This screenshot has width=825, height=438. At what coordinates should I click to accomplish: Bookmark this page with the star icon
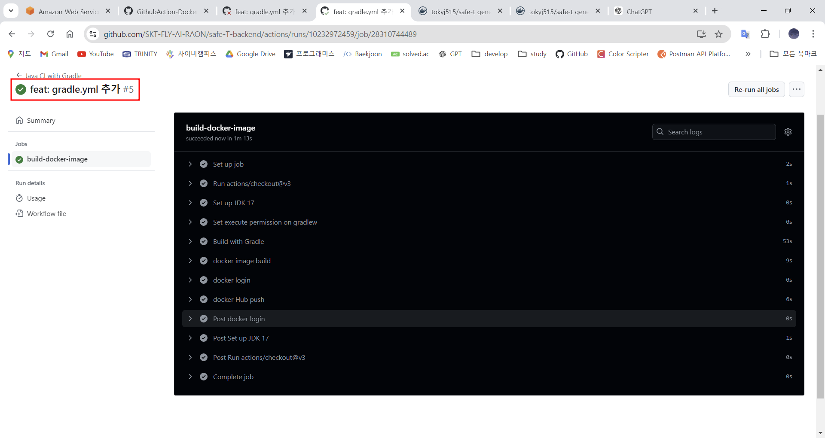pos(718,34)
